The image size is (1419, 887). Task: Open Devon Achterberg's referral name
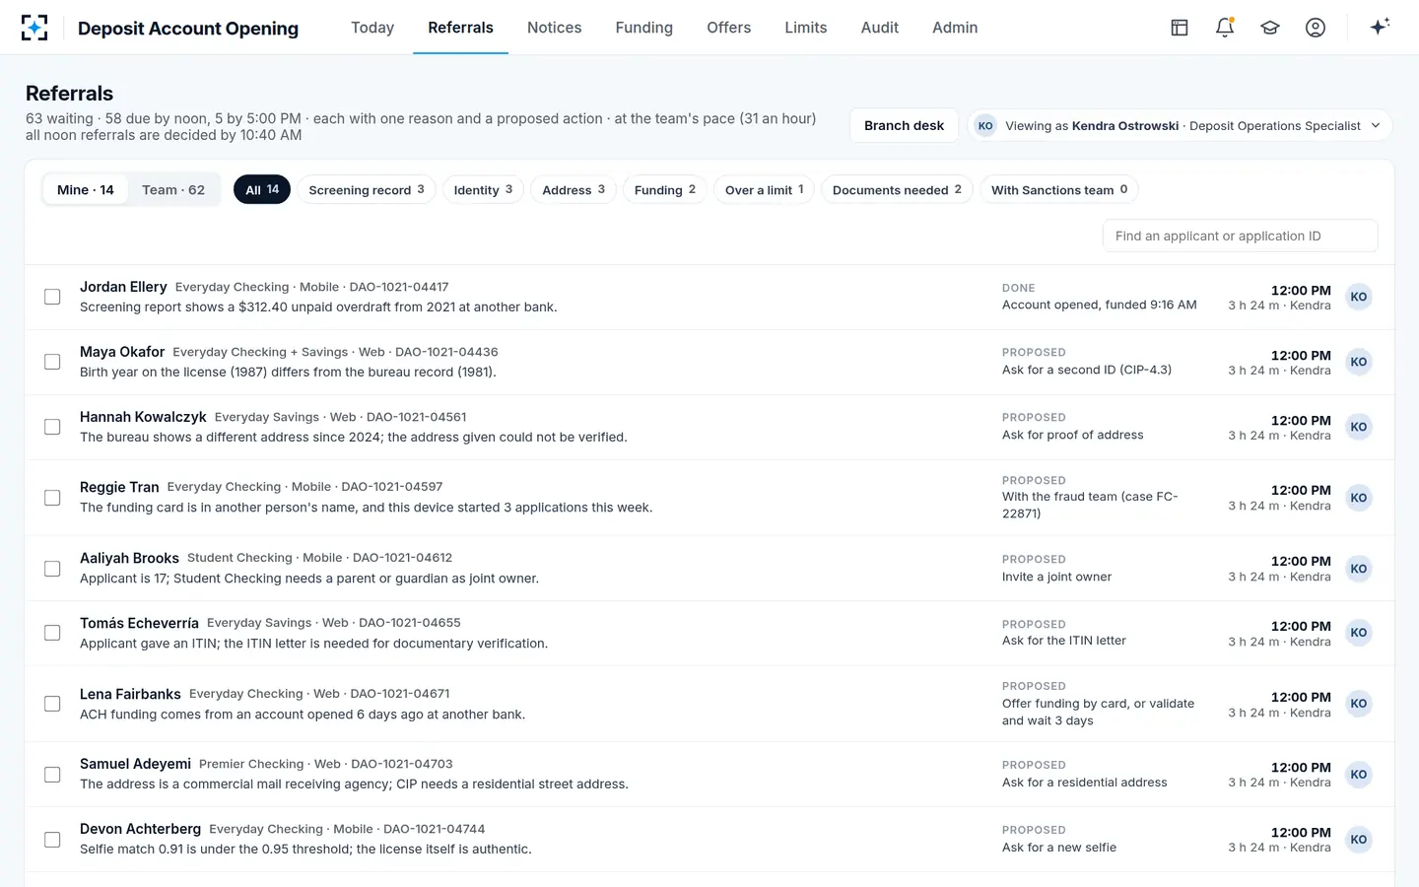point(140,829)
